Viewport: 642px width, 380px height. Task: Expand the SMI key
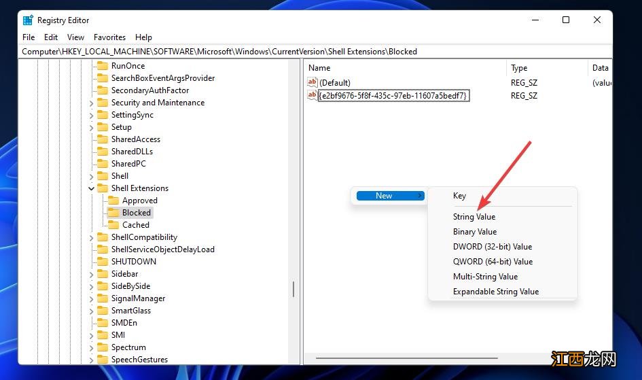[x=91, y=336]
